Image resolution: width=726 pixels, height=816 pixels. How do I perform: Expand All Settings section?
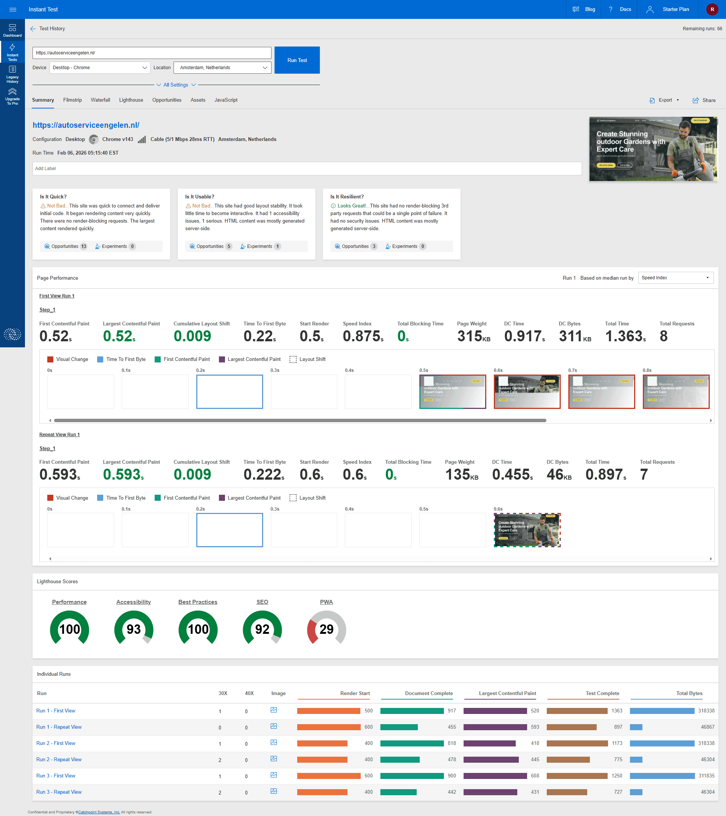point(176,85)
